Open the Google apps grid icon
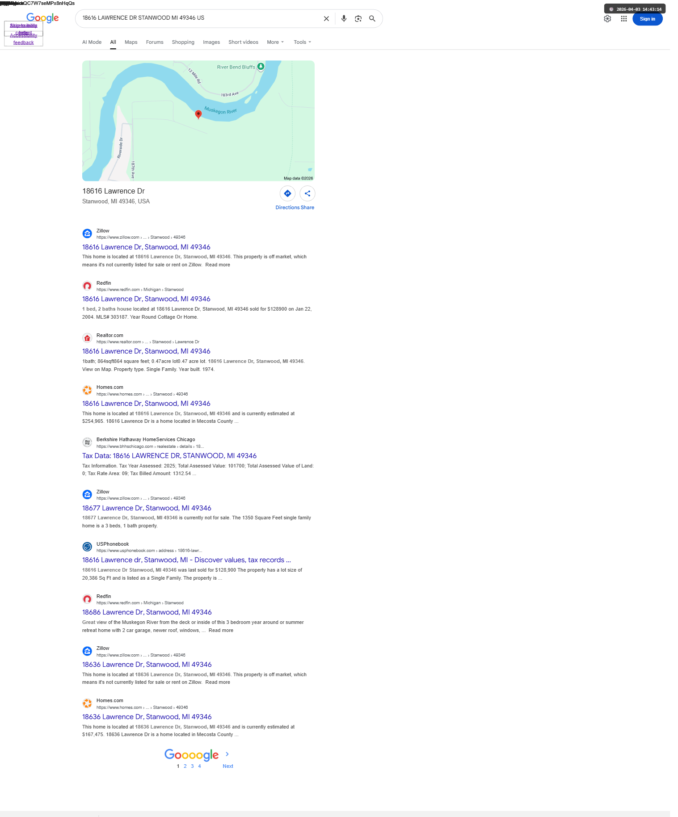The image size is (678, 817). [624, 19]
